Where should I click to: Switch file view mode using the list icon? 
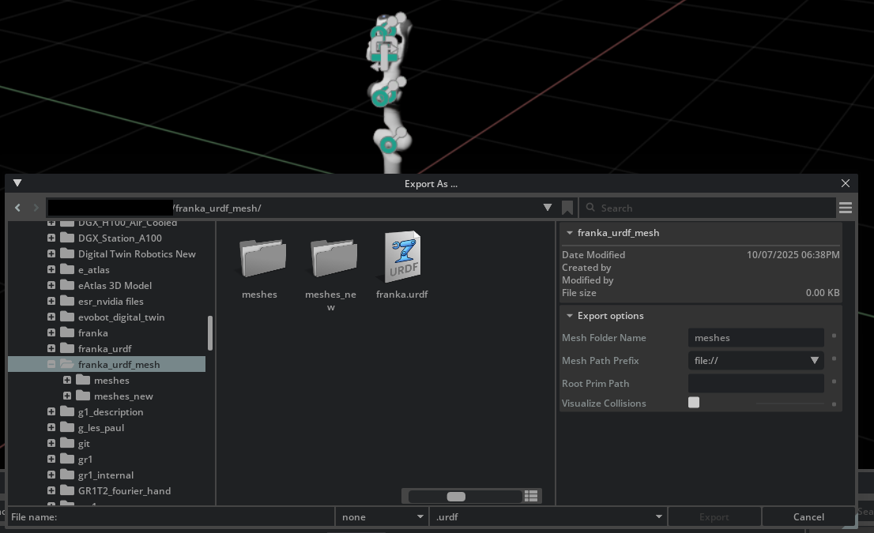(531, 496)
